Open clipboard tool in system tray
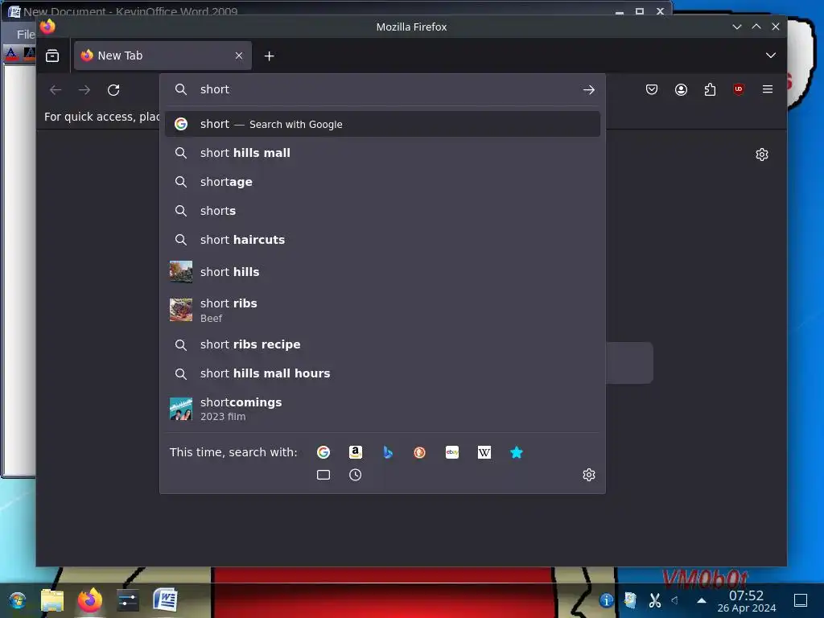Image resolution: width=824 pixels, height=618 pixels. (x=630, y=600)
